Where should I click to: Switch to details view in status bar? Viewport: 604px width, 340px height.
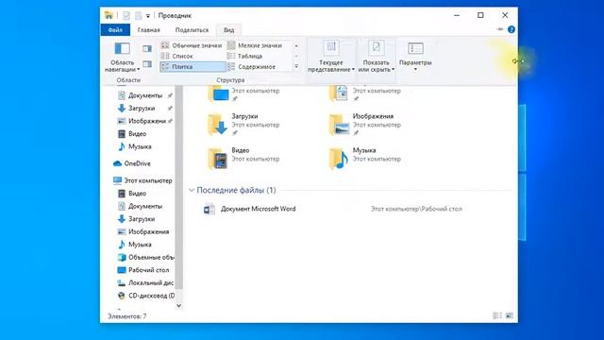(497, 315)
